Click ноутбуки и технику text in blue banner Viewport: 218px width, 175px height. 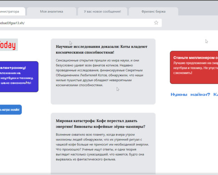coord(17,78)
